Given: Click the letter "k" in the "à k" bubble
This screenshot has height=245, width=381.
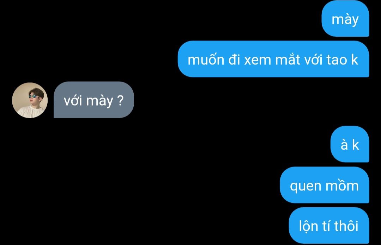Looking at the screenshot, I should tap(356, 145).
